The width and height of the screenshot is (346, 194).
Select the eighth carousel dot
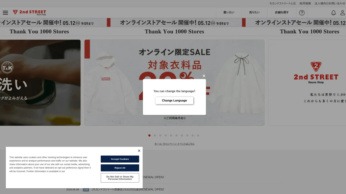point(187,135)
